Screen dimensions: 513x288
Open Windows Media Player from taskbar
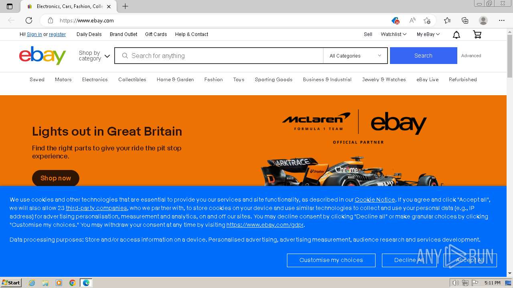[x=59, y=283]
